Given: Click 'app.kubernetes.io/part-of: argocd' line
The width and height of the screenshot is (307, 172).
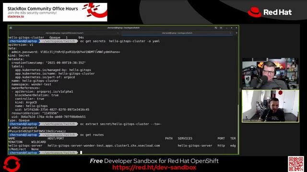Looking at the screenshot, I should tap(45, 77).
